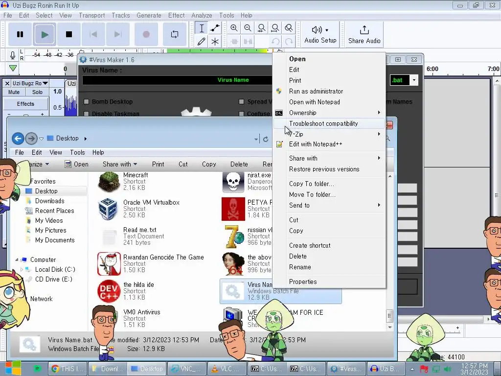Open the track Effects panel button
Viewport: 501px width, 376px height.
tap(25, 104)
